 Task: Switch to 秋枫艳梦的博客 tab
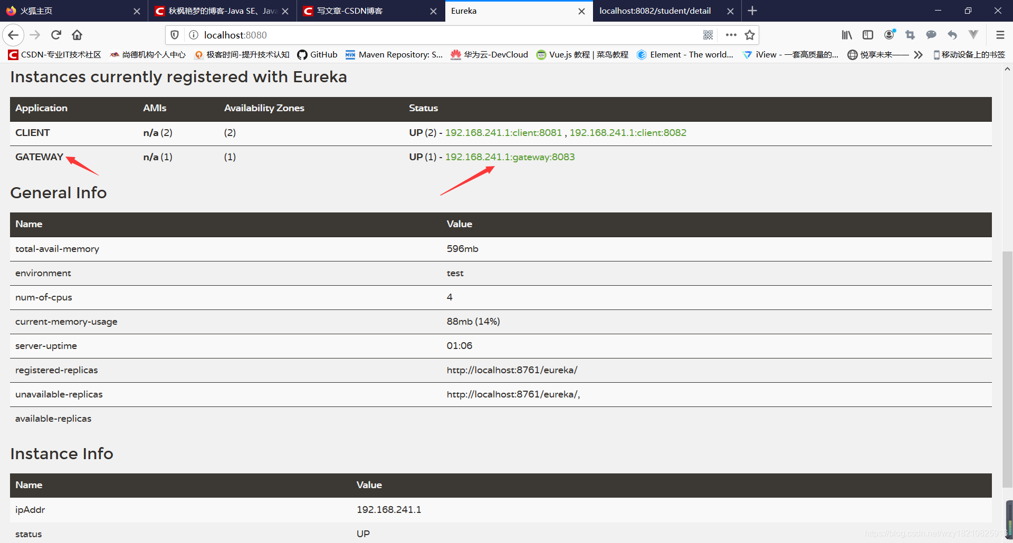coord(222,11)
